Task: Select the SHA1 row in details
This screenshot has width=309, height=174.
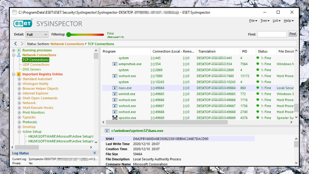Action: pyautogui.click(x=178, y=139)
